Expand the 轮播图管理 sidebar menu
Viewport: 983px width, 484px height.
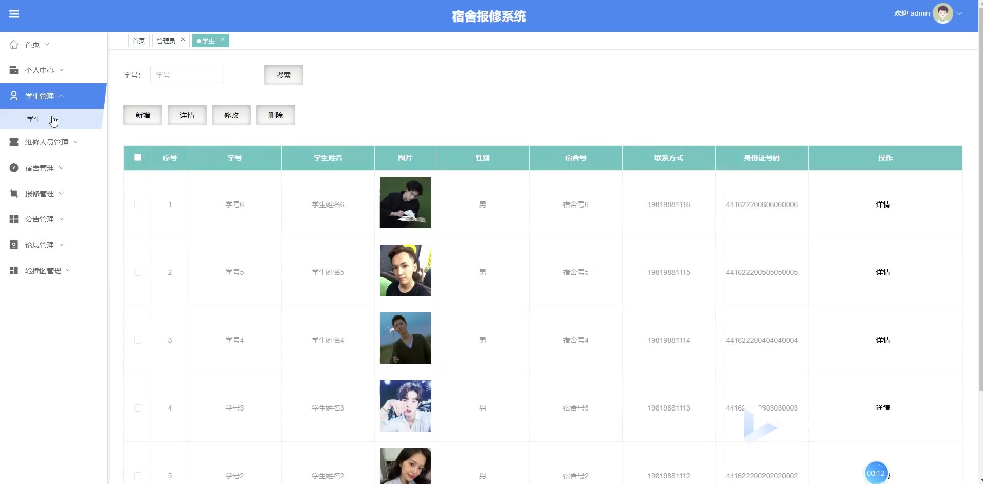coord(68,271)
